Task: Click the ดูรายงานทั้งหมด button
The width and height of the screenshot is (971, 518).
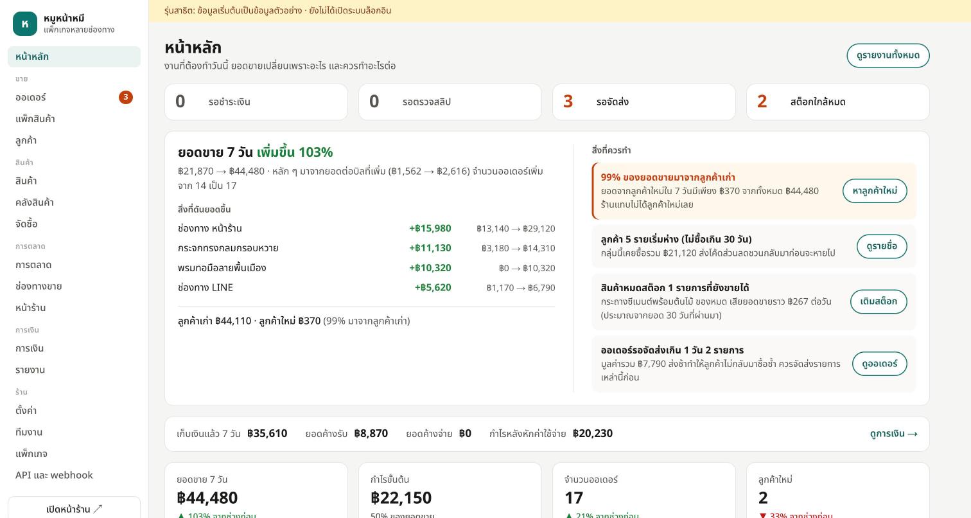Action: pos(888,55)
